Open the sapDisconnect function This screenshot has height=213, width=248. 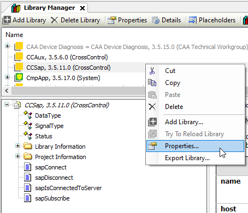[54, 178]
